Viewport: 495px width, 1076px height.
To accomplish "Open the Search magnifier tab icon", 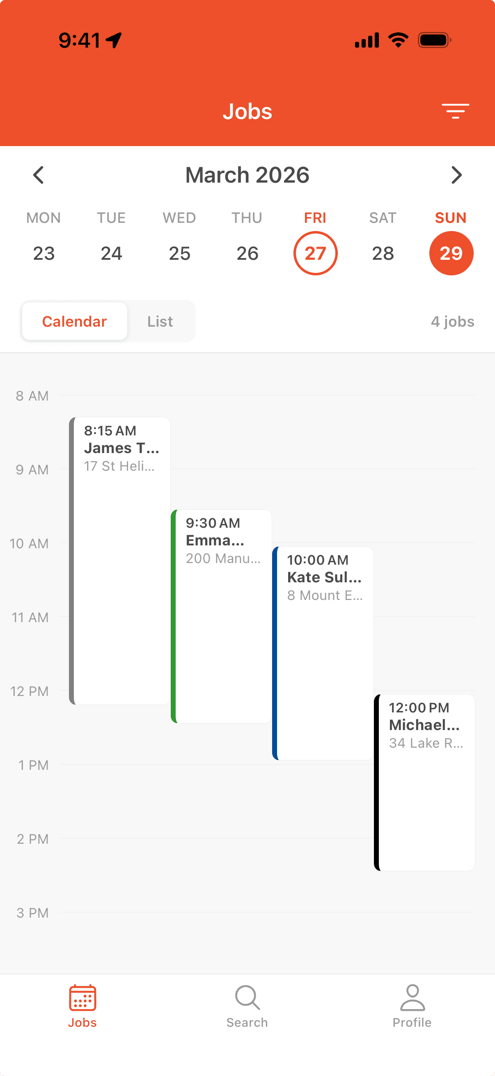I will (x=247, y=998).
